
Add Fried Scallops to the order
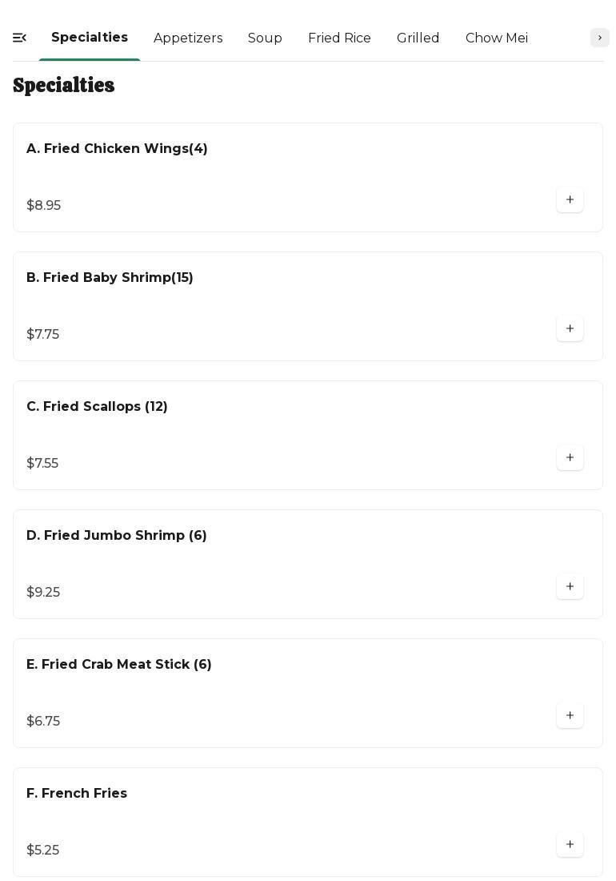coord(570,458)
